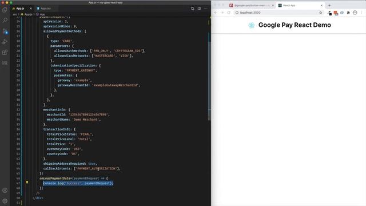Close the google-pay button-react browser tab
366x206 pixels.
point(273,5)
